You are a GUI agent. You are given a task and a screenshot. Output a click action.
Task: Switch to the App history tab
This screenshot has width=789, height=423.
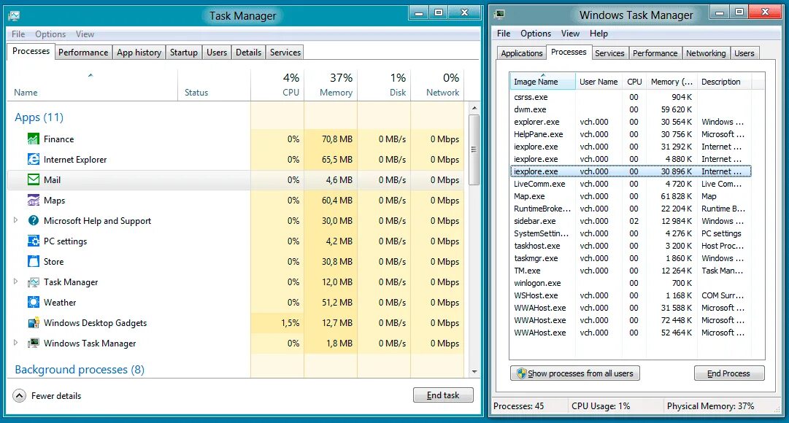click(x=139, y=53)
